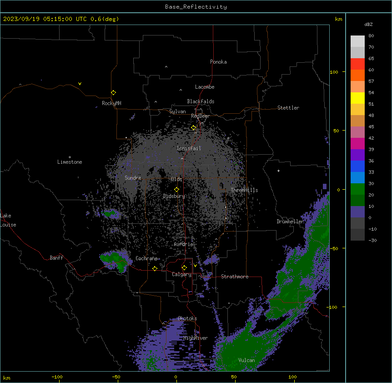Click the yellow diamond marker above RockyMH
The height and width of the screenshot is (383, 392).
[113, 92]
